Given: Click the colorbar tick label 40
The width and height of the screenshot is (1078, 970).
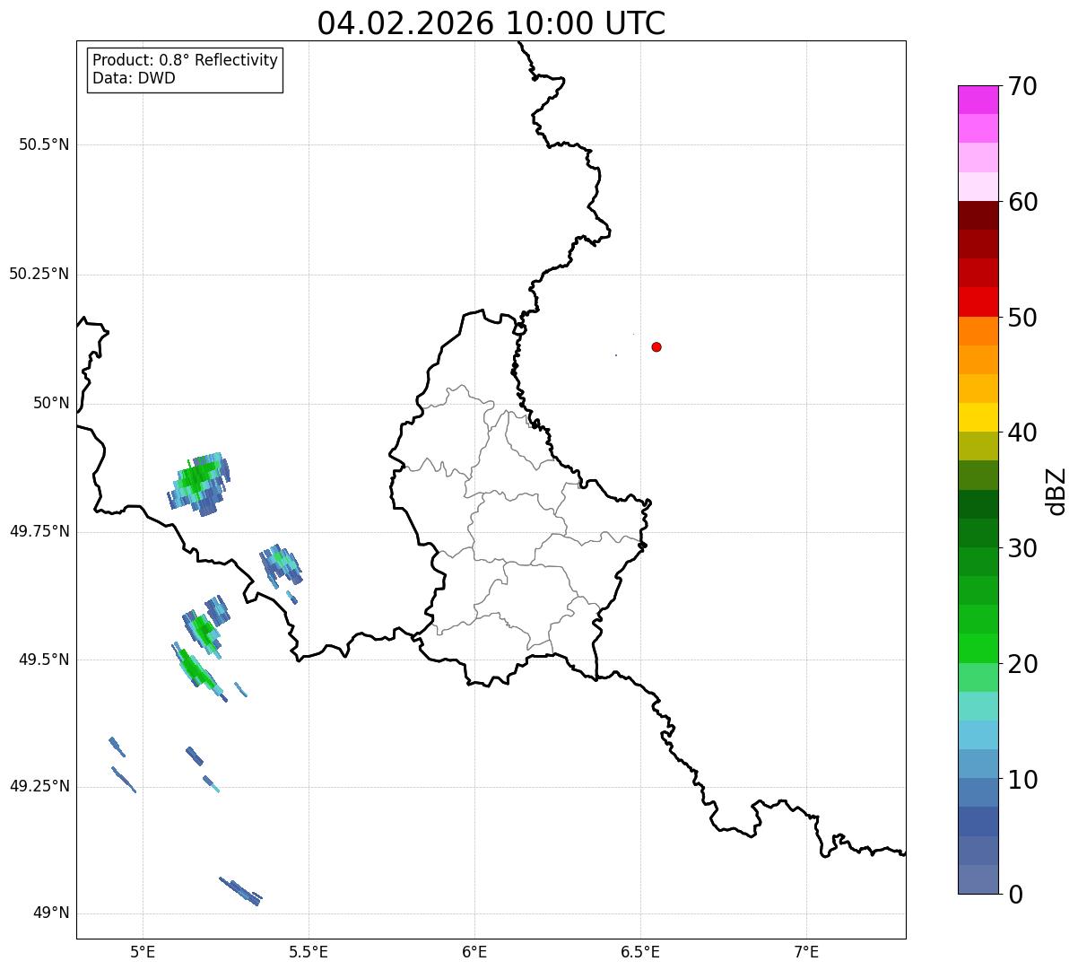Looking at the screenshot, I should [x=1022, y=433].
